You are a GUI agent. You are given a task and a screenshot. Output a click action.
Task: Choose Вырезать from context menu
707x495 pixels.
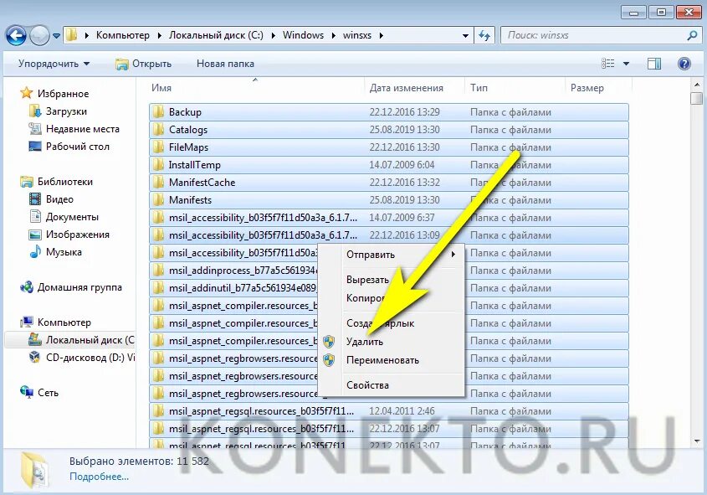(392, 280)
